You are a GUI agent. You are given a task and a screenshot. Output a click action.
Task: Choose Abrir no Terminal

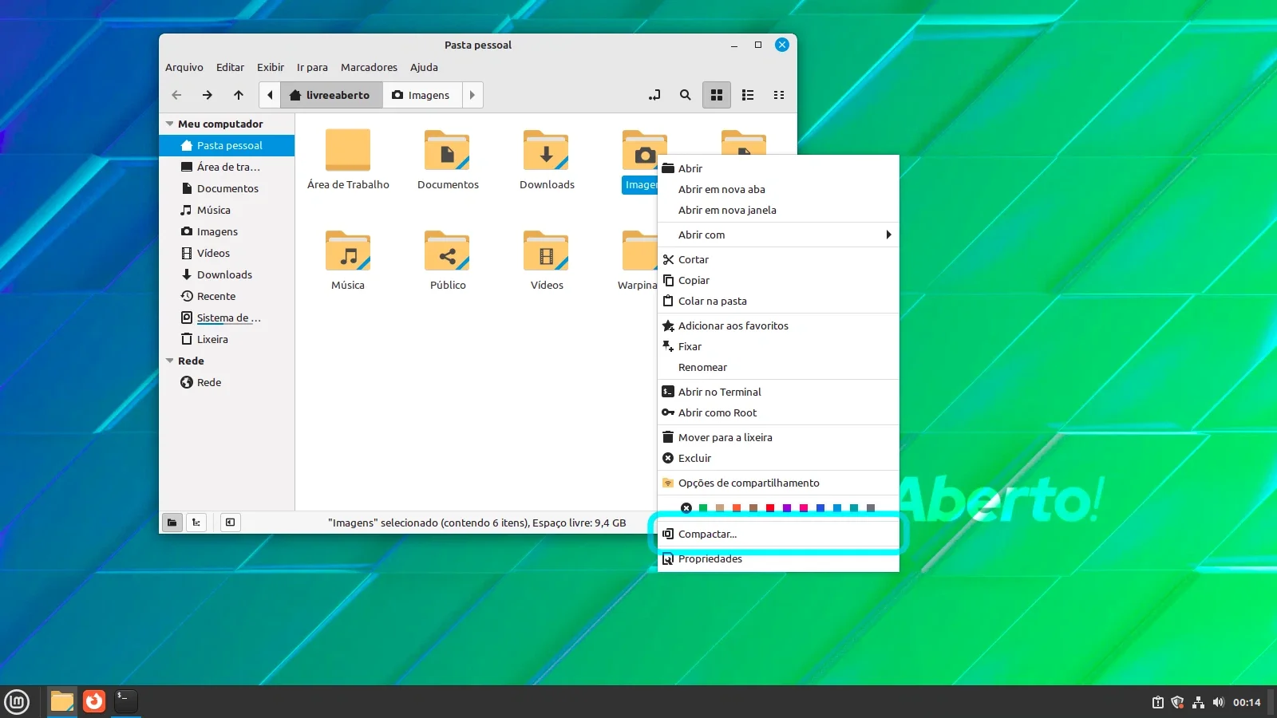(x=778, y=392)
